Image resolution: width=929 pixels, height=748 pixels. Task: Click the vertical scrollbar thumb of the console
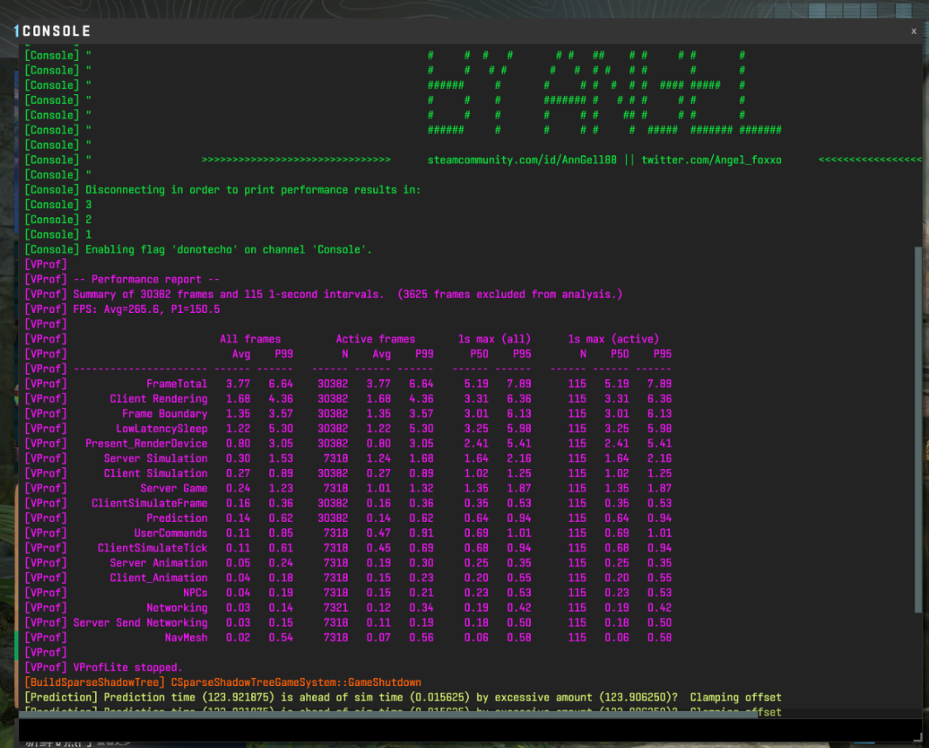click(918, 429)
